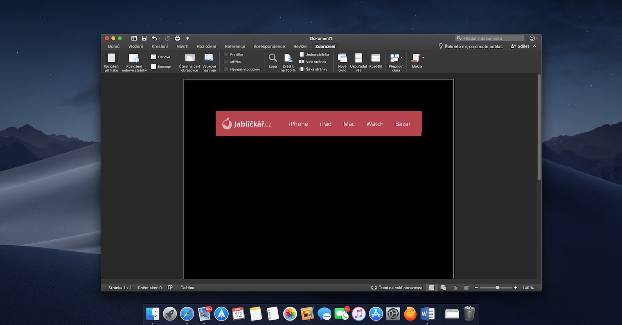This screenshot has width=622, height=325.
Task: Switch to the Vložení tab
Action: [x=135, y=46]
